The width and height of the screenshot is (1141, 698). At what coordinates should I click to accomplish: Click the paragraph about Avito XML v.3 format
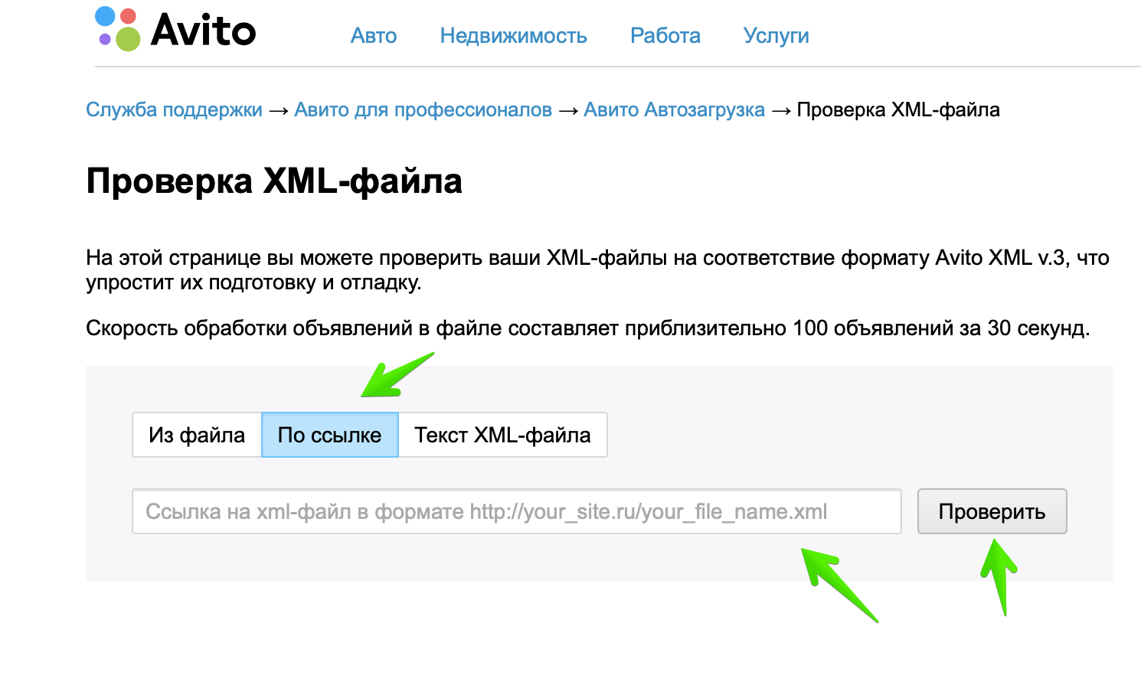(597, 270)
